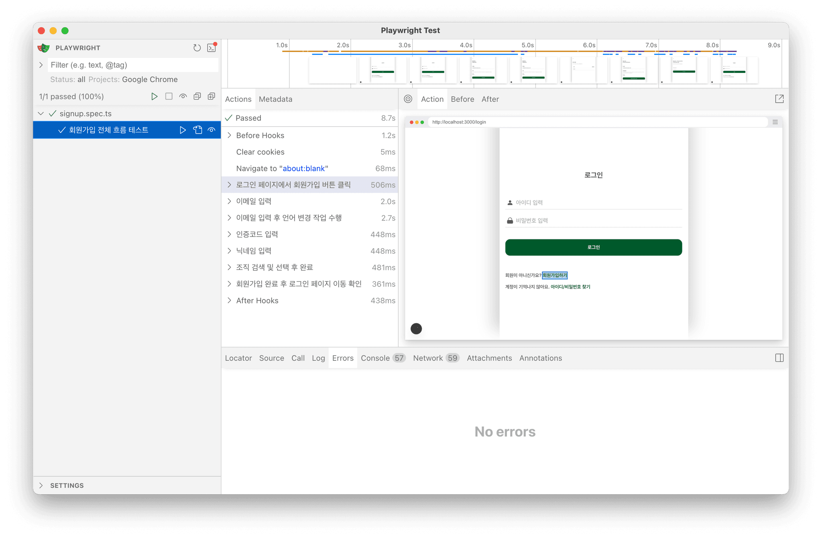This screenshot has height=538, width=822.
Task: Switch to the Console tab
Action: (375, 358)
